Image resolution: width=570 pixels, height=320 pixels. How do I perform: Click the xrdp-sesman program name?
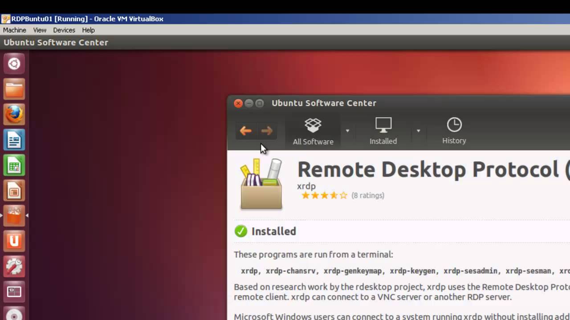[529, 271]
